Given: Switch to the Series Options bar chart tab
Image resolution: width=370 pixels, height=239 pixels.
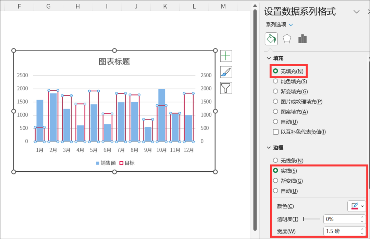Looking at the screenshot, I should [302, 39].
